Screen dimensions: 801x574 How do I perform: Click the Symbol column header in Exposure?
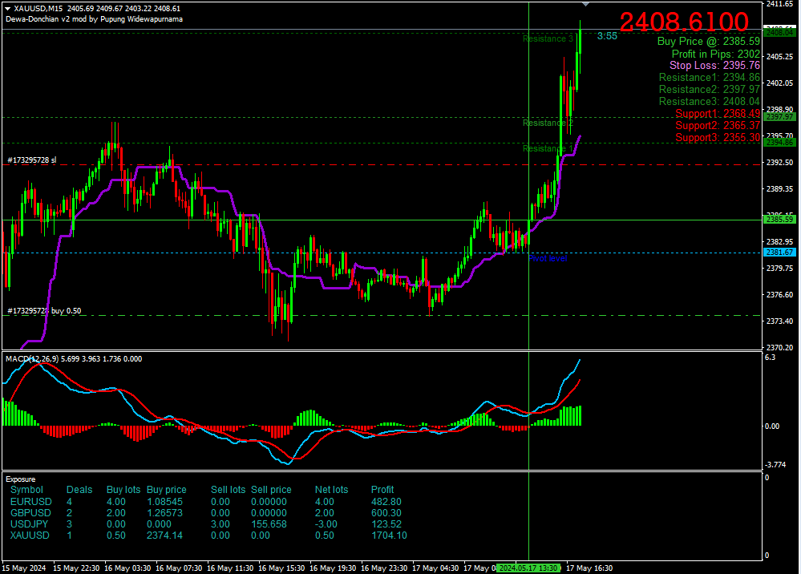pyautogui.click(x=26, y=490)
